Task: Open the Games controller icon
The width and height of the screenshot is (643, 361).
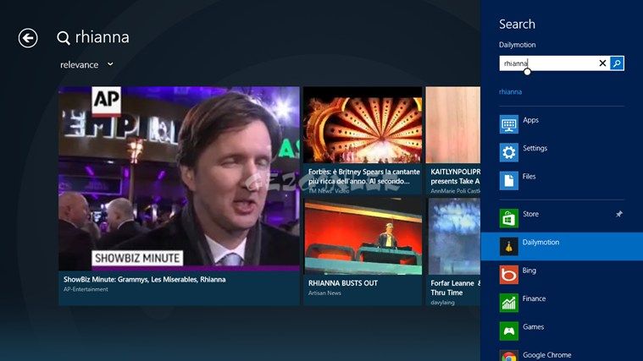Action: [x=508, y=331]
